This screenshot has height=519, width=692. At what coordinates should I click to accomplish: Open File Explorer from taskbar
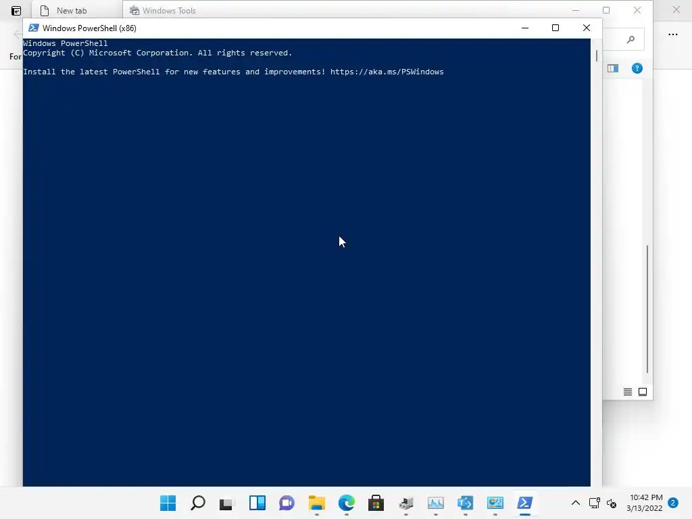tap(316, 503)
